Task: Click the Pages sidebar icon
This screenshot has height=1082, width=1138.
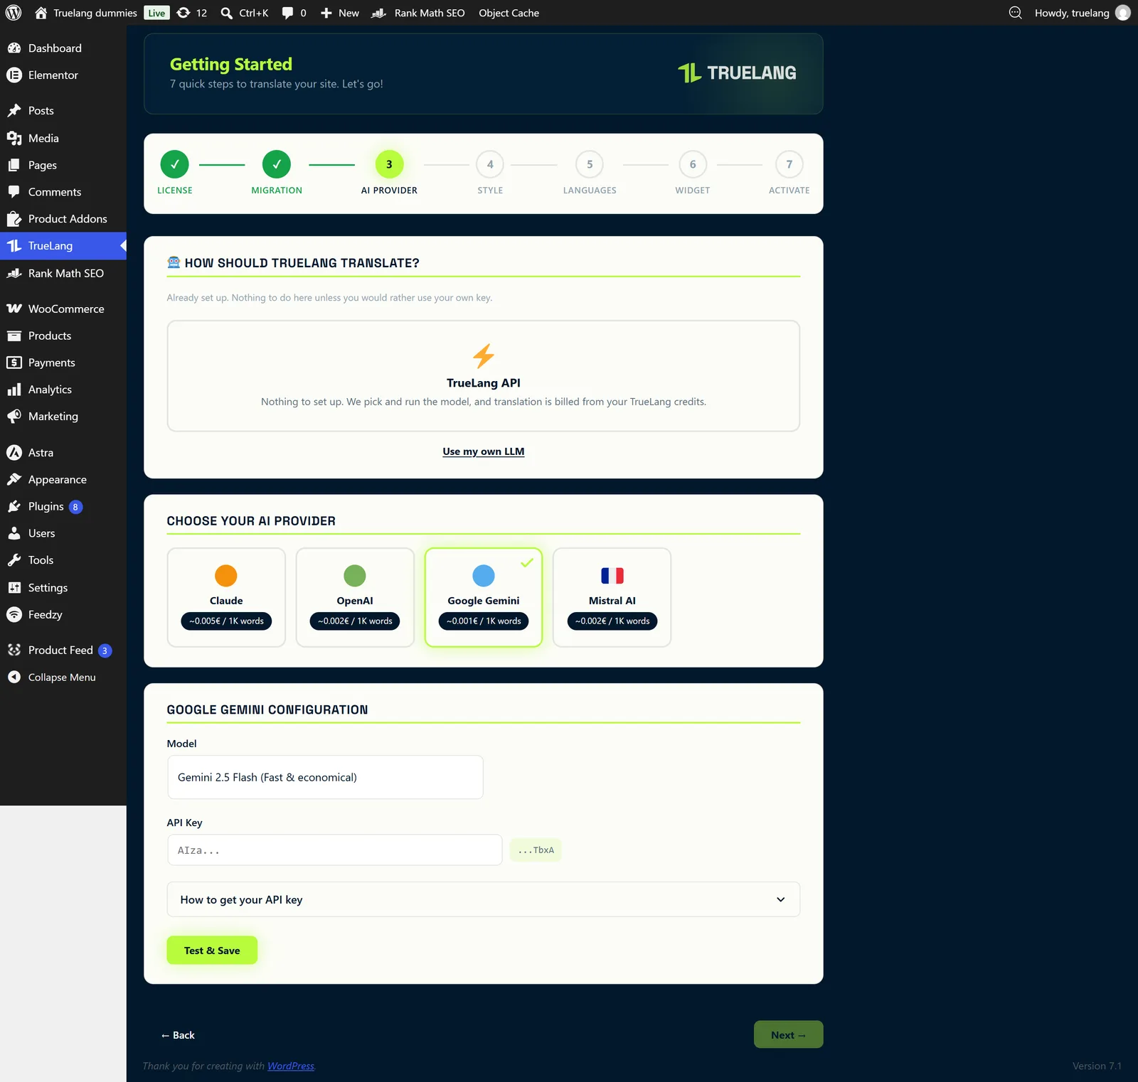Action: click(14, 165)
